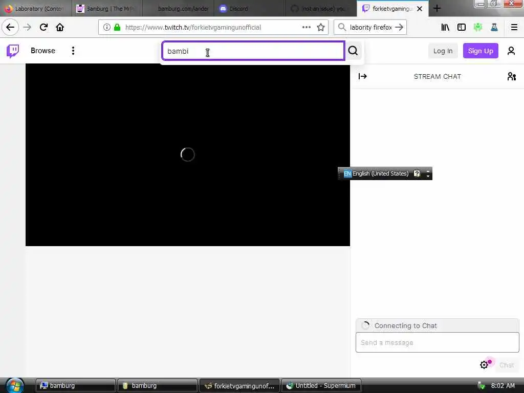Switch to the Bamburg | The Mr tab
Image resolution: width=524 pixels, height=393 pixels.
tap(106, 9)
